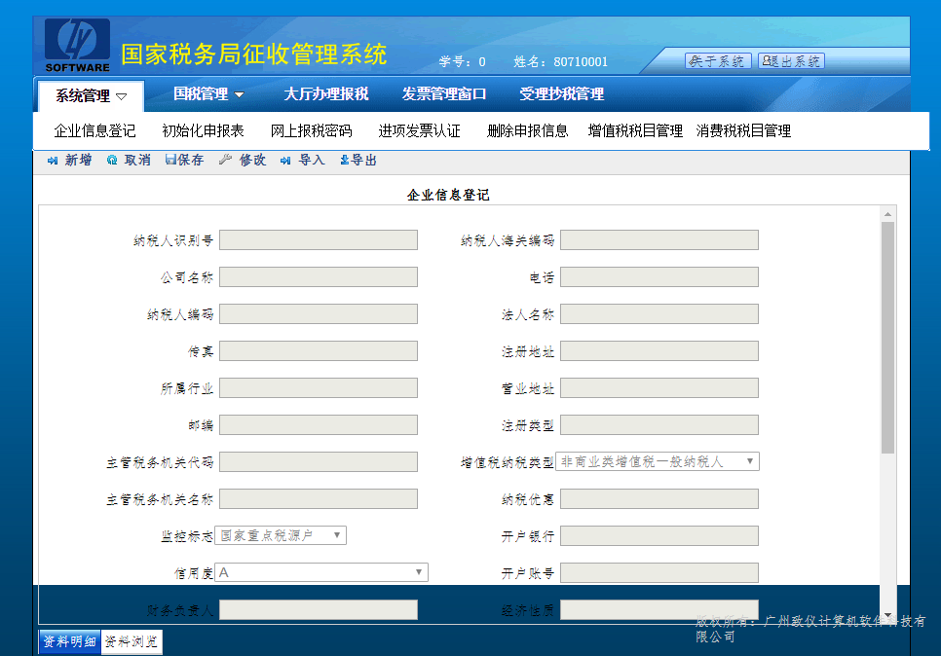This screenshot has width=941, height=656.
Task: Click the LY Software logo
Action: [77, 46]
